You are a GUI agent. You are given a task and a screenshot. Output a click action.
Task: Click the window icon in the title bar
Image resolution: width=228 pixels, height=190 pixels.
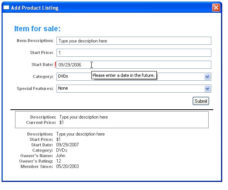[x=6, y=7]
